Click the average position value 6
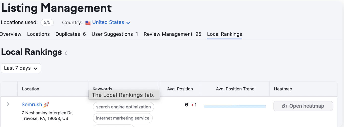 (x=187, y=105)
